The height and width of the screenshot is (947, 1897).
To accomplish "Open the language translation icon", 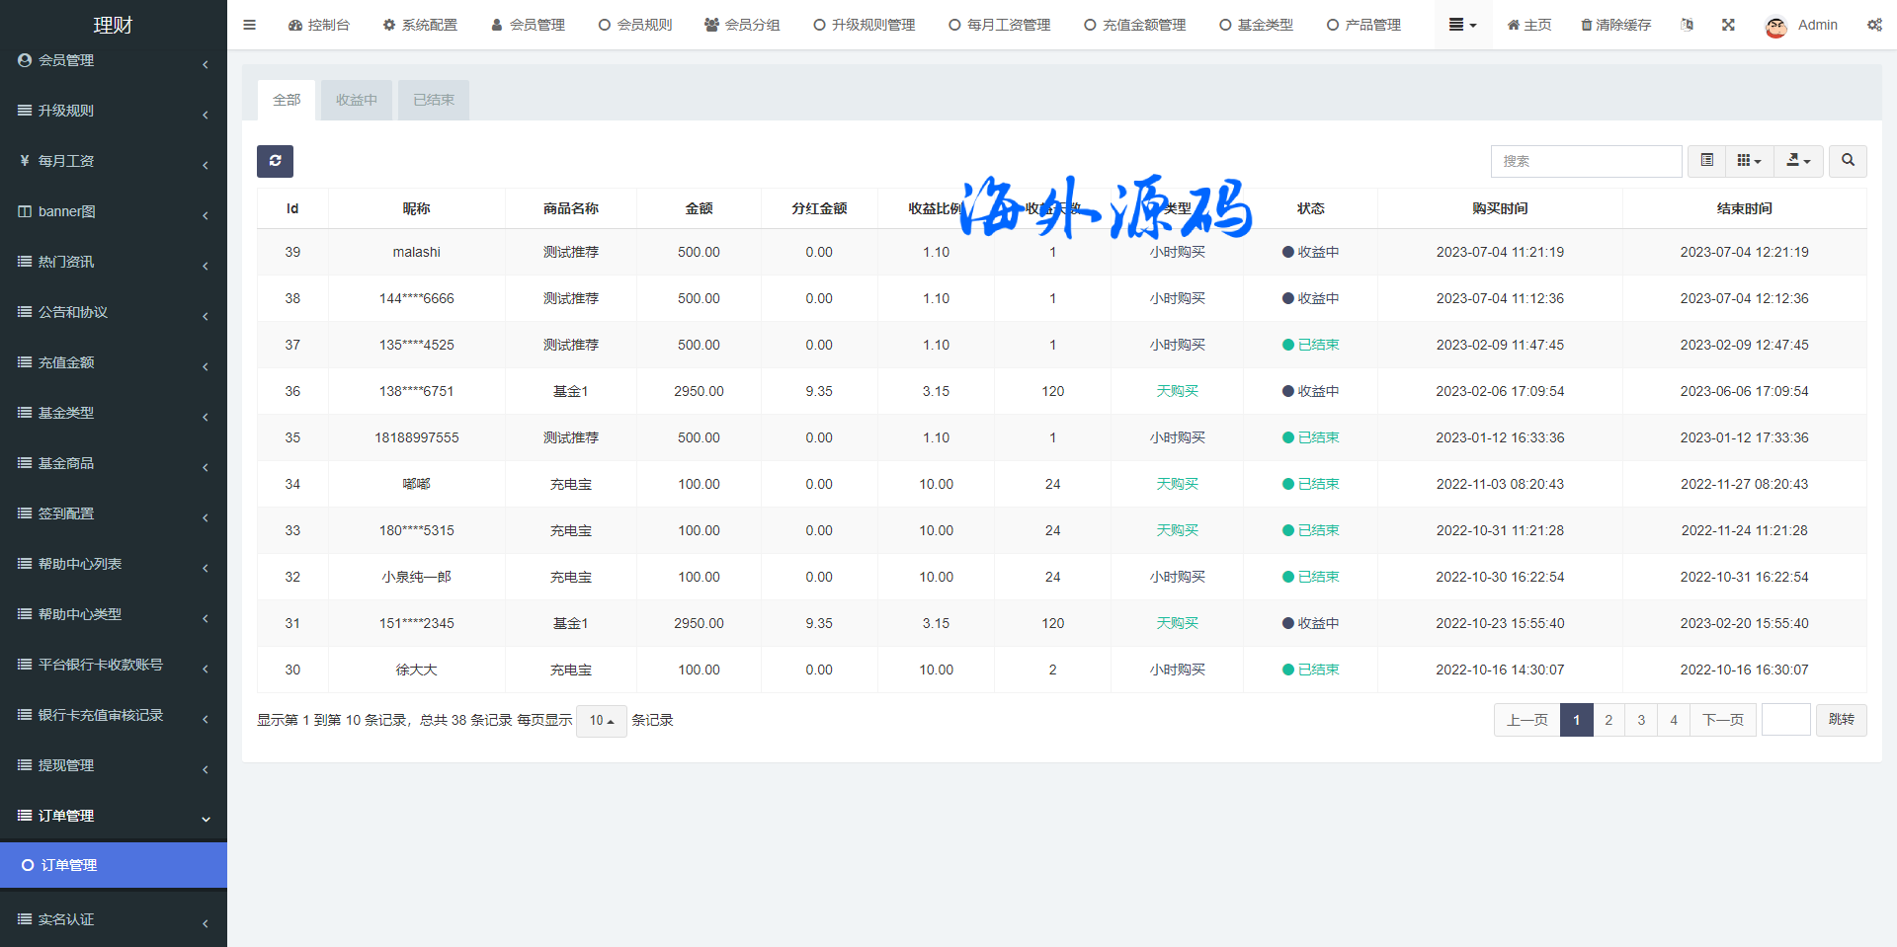I will tap(1687, 25).
